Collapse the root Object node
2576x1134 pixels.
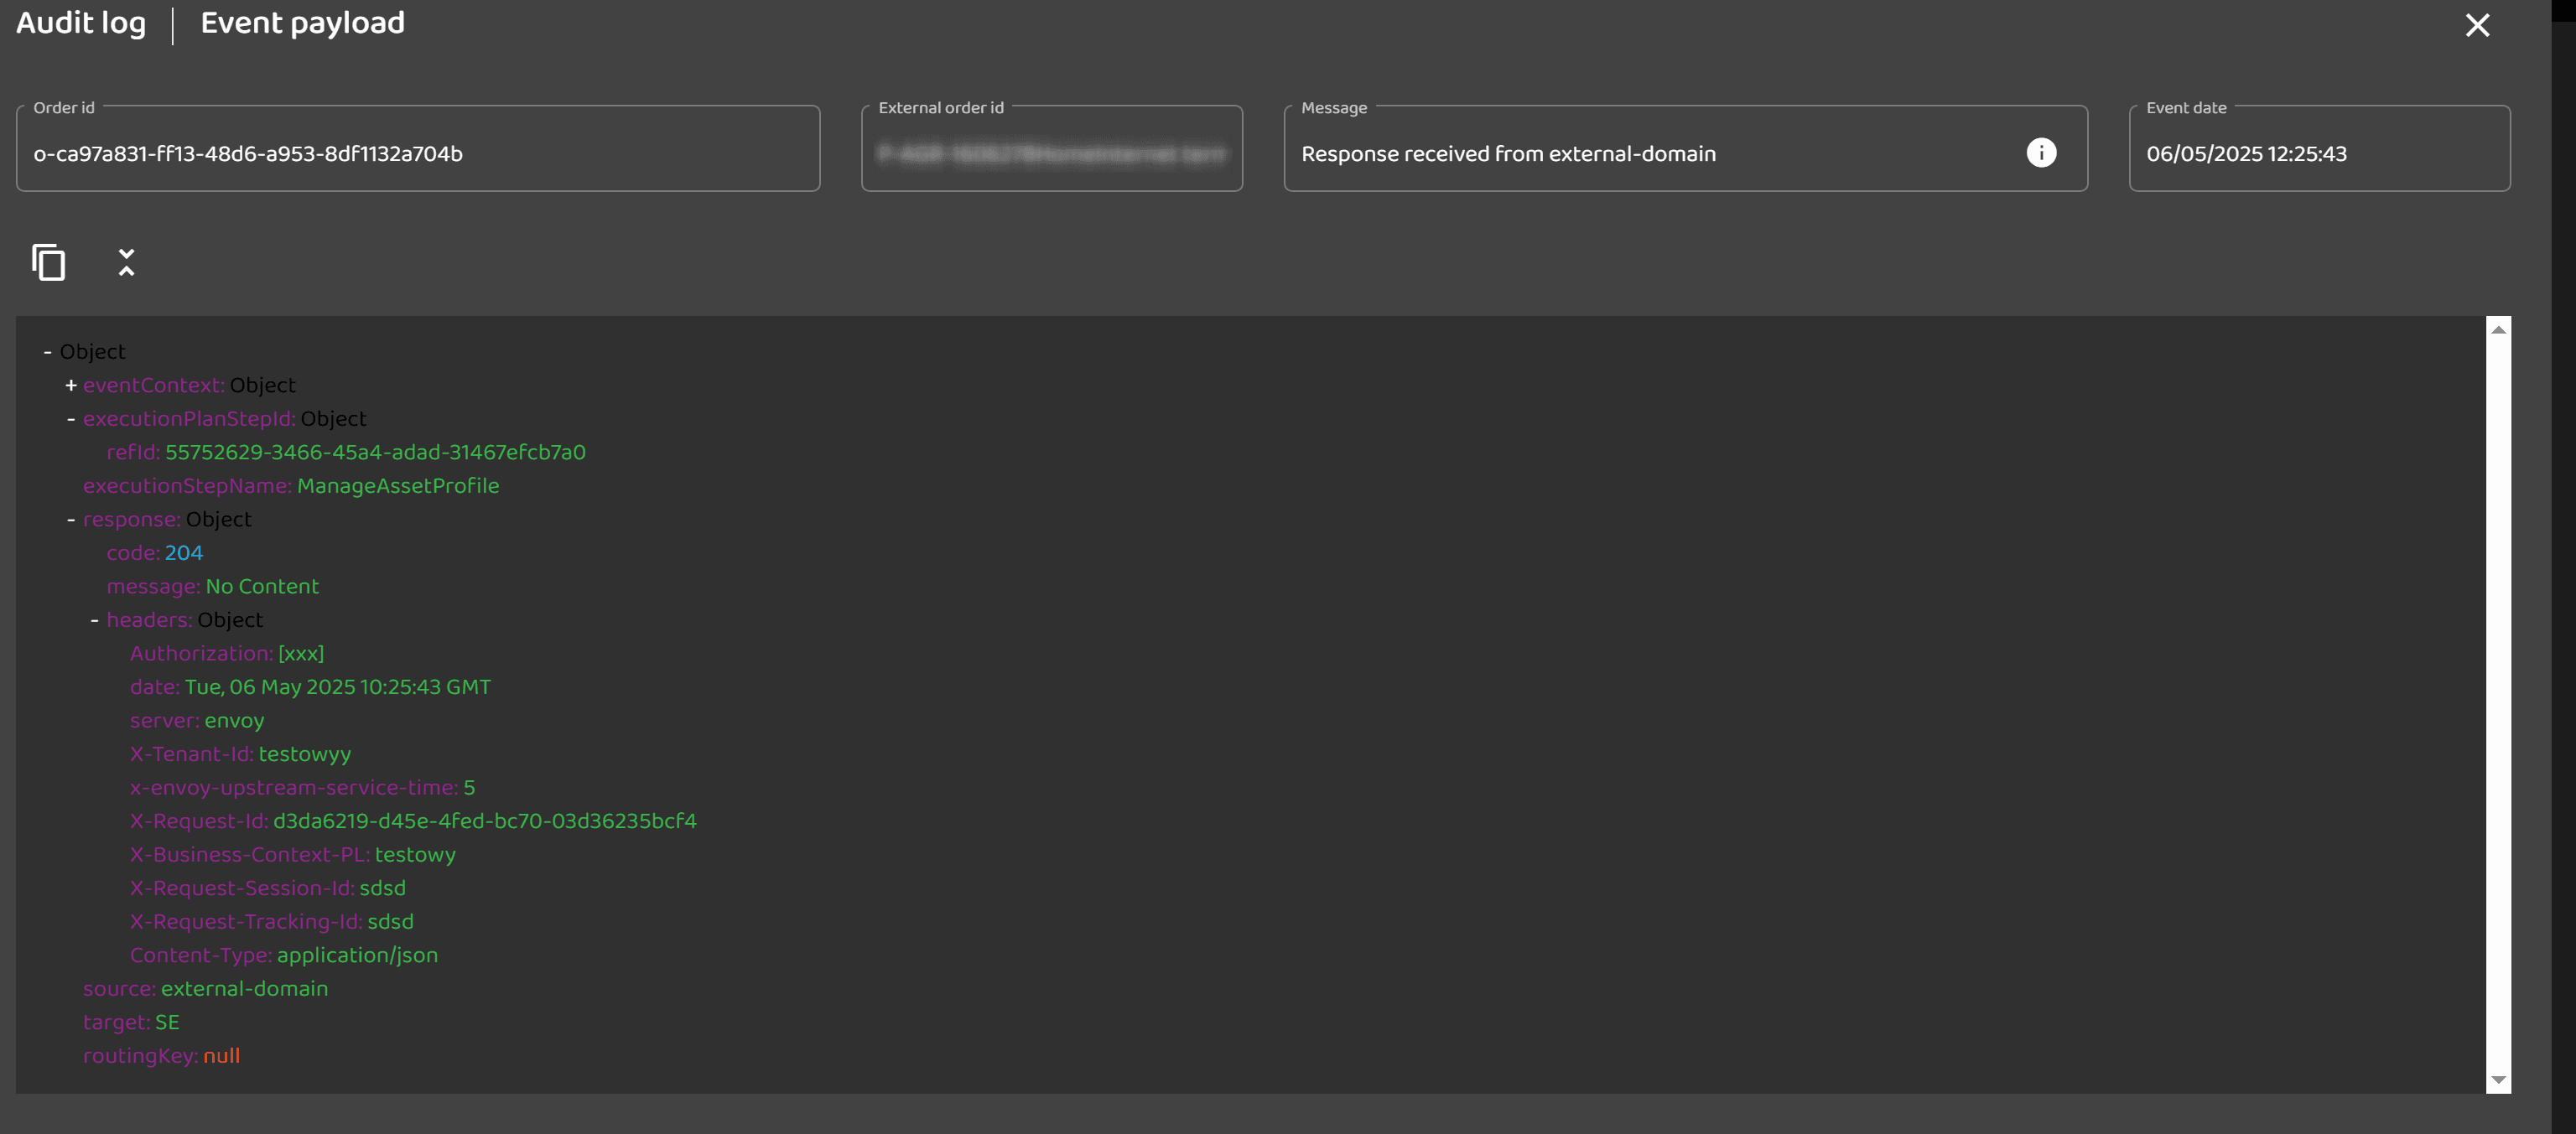(x=47, y=353)
